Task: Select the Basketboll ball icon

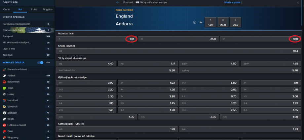Action: click(4, 82)
